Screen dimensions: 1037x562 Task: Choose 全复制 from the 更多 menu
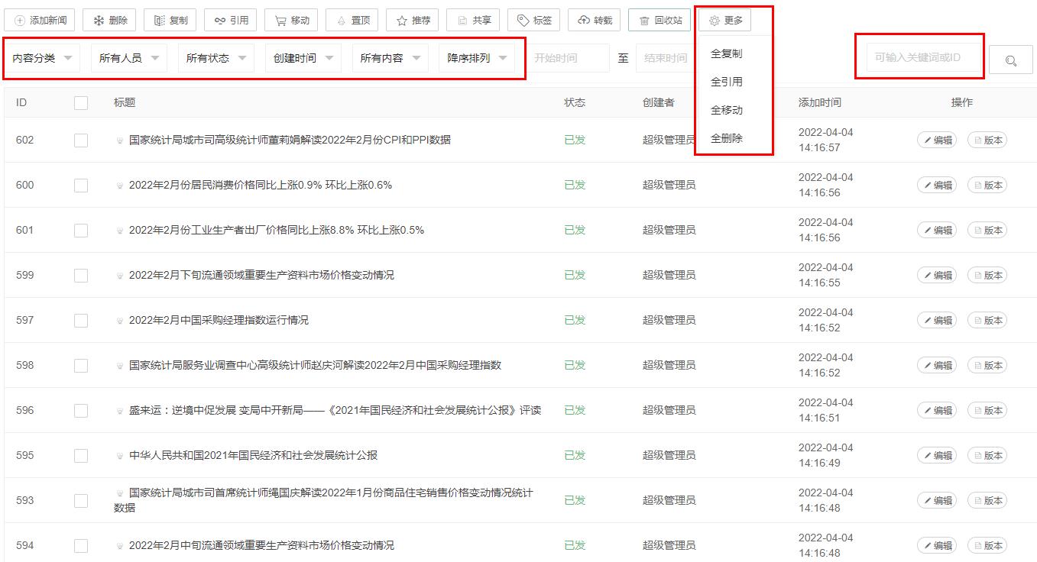point(726,54)
